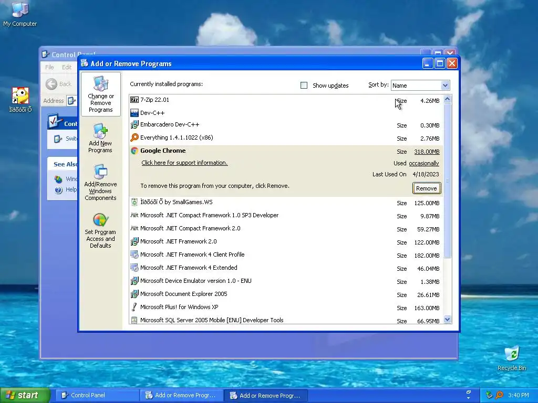
Task: Select Microsoft .NET Framework 2.0 entry
Action: [x=286, y=242]
